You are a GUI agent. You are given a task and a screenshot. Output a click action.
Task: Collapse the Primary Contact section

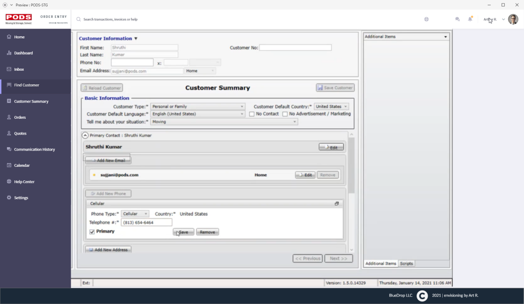coord(86,135)
